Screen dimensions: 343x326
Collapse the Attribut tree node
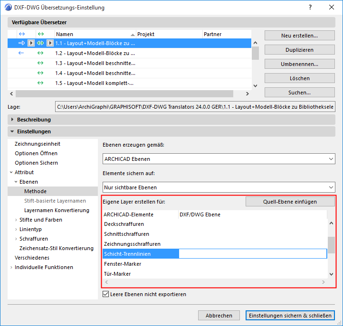(x=11, y=172)
